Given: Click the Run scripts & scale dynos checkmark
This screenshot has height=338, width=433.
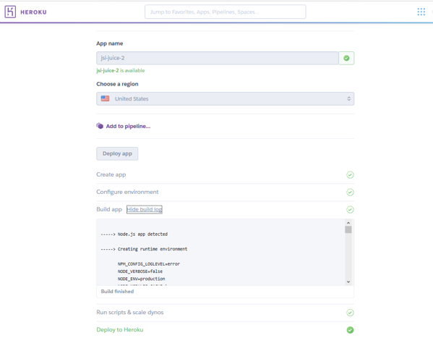Looking at the screenshot, I should [x=350, y=313].
